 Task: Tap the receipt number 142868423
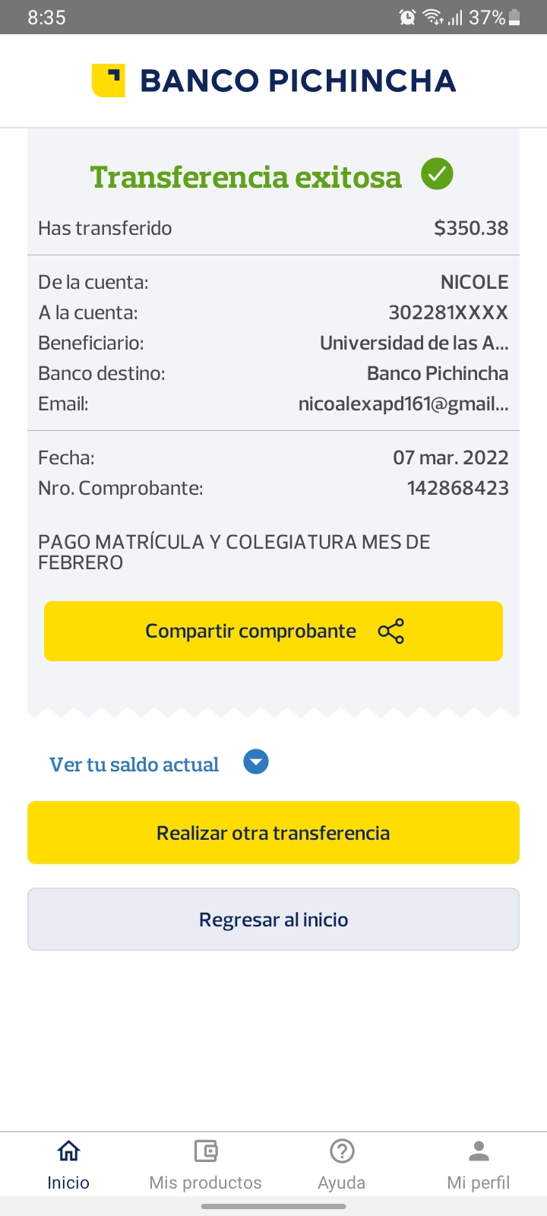[457, 488]
